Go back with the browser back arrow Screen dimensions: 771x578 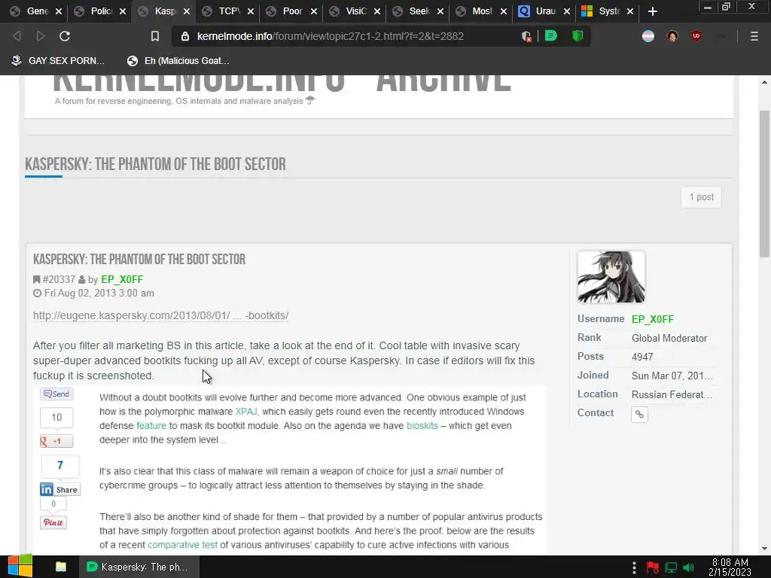pyautogui.click(x=17, y=36)
